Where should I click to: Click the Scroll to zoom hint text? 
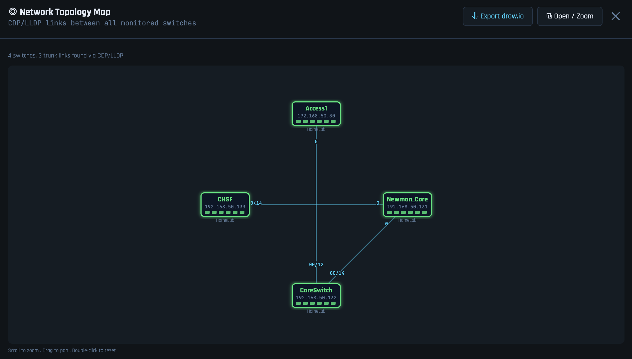(62, 350)
